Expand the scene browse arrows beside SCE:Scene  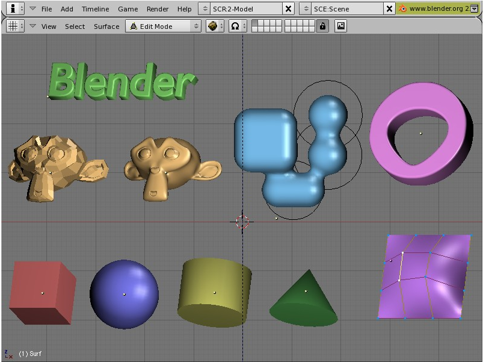tap(306, 9)
